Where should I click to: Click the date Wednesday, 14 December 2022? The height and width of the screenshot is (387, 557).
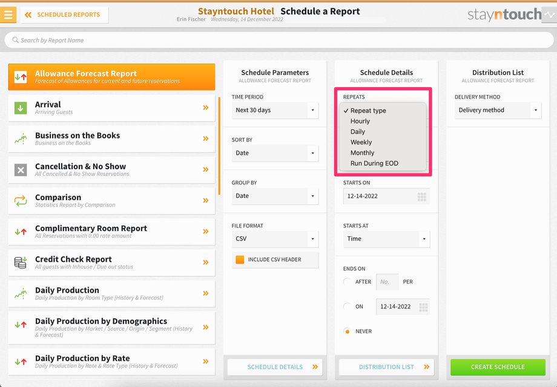tap(247, 19)
